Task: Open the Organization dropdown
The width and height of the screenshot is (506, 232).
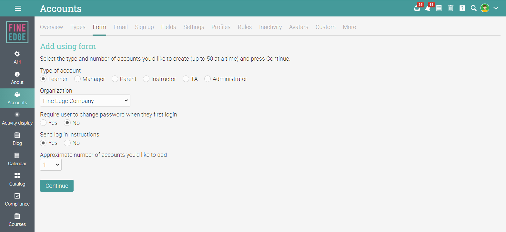Action: [85, 101]
